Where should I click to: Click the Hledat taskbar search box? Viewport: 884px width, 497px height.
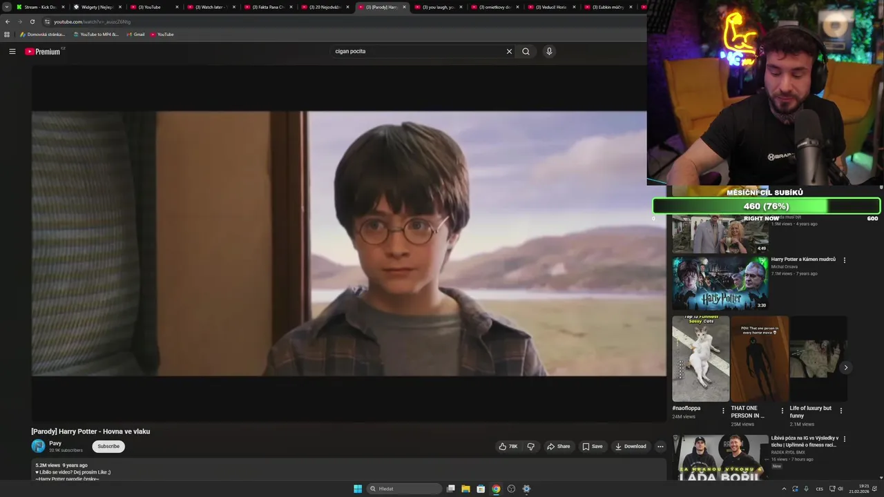coord(405,489)
